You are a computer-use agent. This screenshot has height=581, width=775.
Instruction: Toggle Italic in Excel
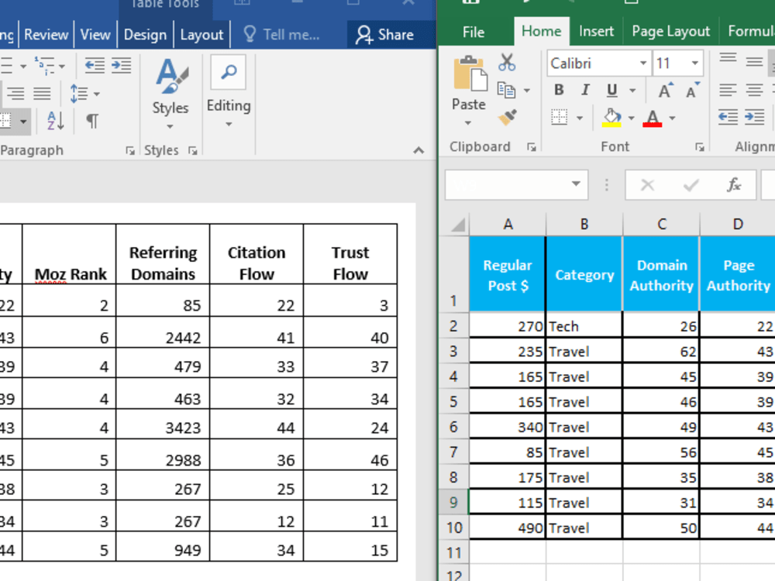coord(586,90)
